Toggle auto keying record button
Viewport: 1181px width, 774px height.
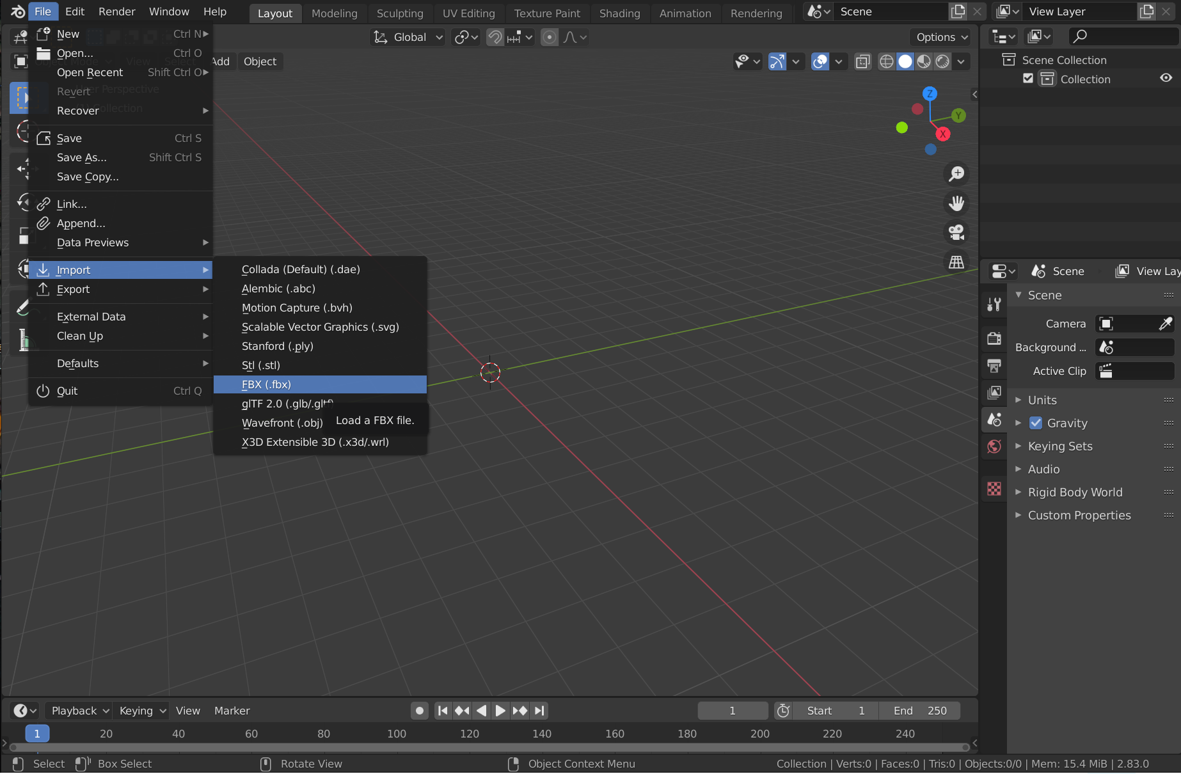point(420,711)
